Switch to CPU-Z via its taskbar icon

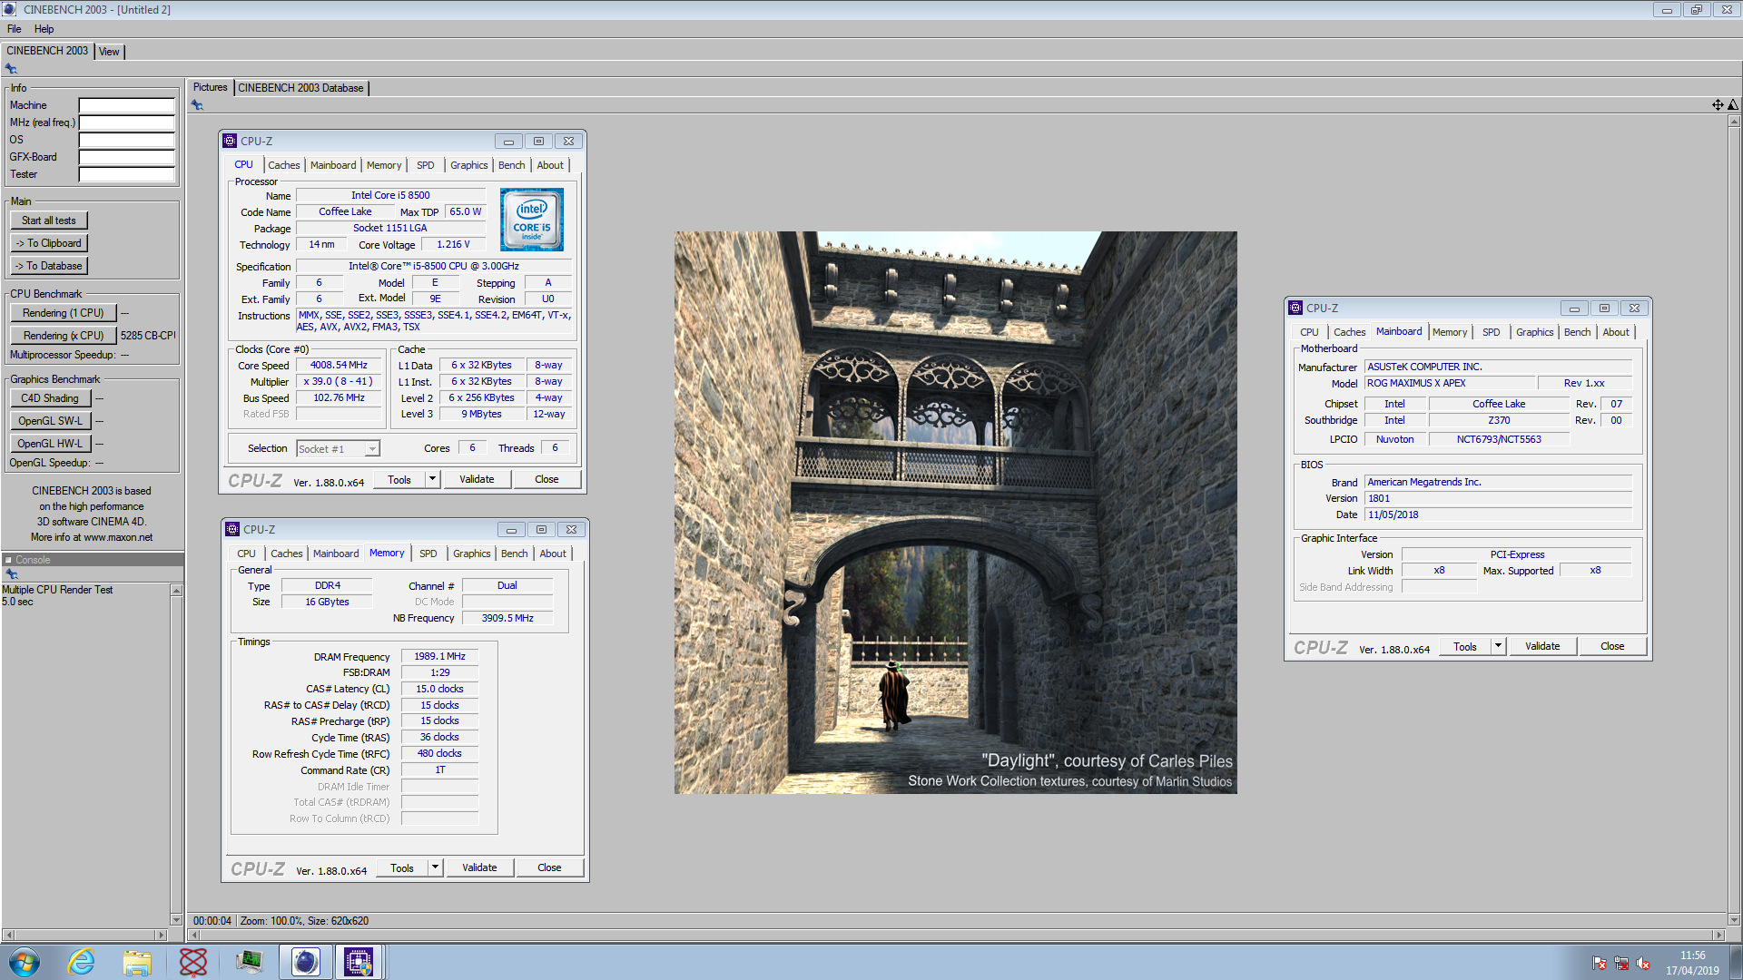tap(359, 962)
